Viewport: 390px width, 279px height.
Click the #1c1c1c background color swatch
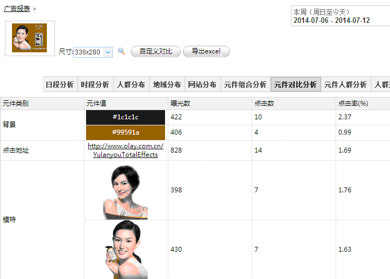coord(126,117)
